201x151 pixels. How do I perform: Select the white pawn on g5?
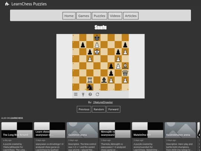(118, 59)
